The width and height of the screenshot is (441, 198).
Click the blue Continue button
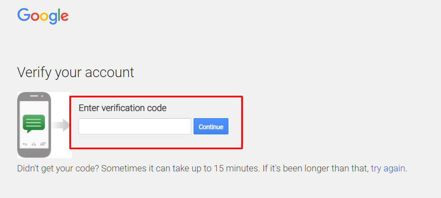pyautogui.click(x=211, y=127)
